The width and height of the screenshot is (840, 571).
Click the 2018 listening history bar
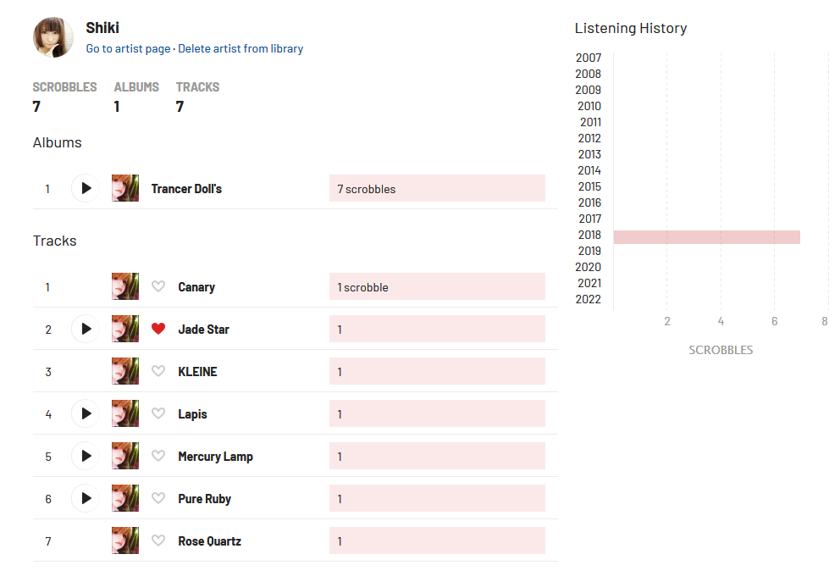click(706, 236)
